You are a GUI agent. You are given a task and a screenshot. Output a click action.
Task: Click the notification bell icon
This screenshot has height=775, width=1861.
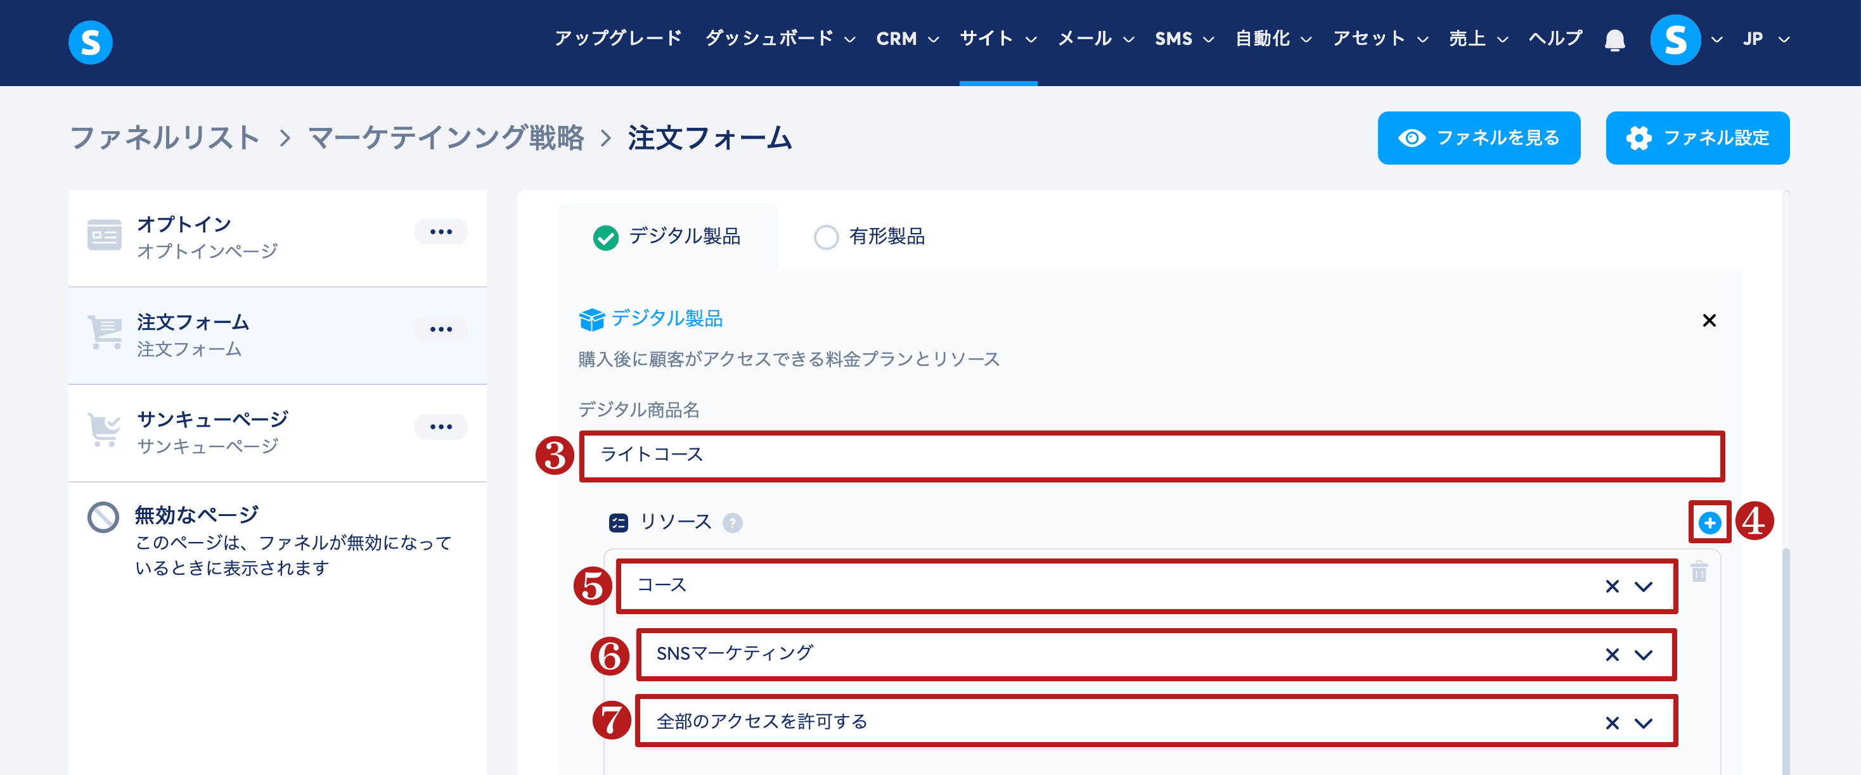pyautogui.click(x=1614, y=39)
